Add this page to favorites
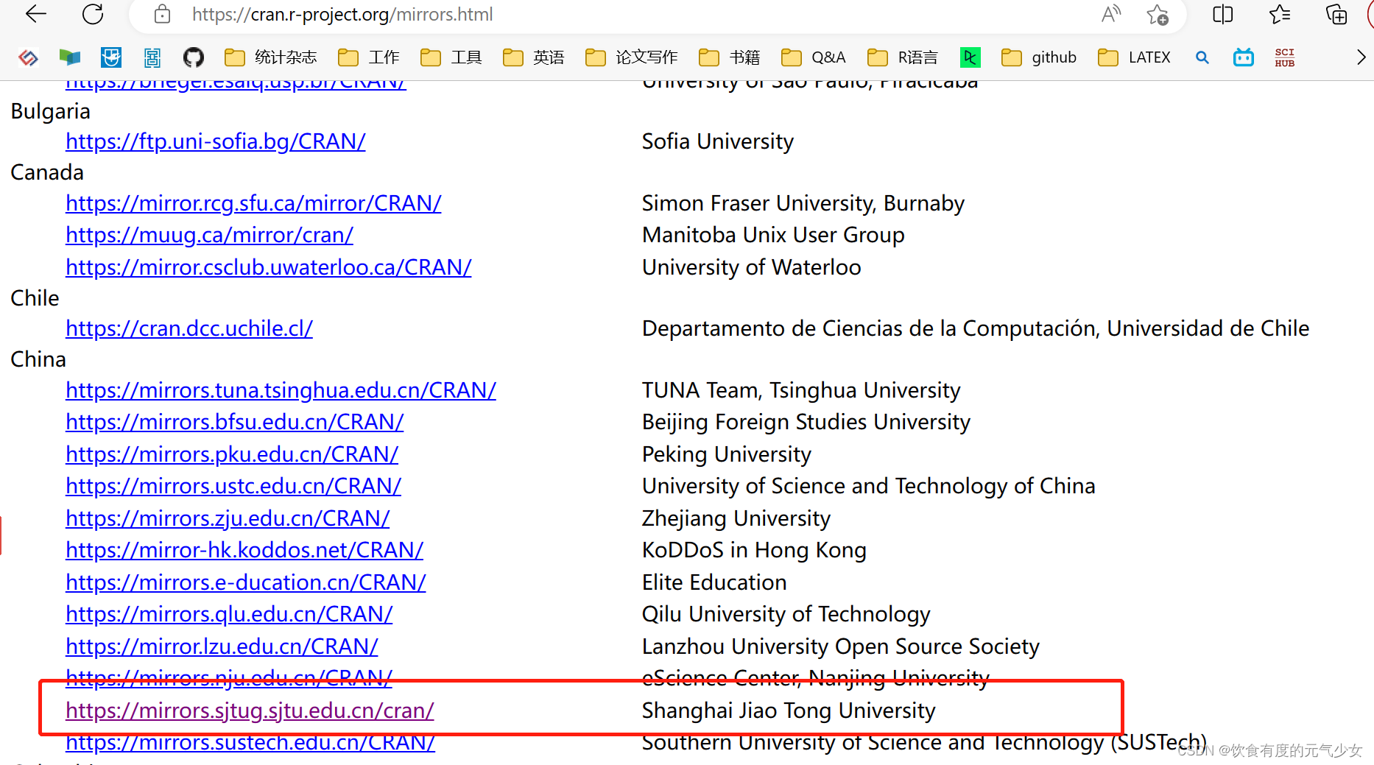Image resolution: width=1374 pixels, height=765 pixels. (x=1158, y=14)
